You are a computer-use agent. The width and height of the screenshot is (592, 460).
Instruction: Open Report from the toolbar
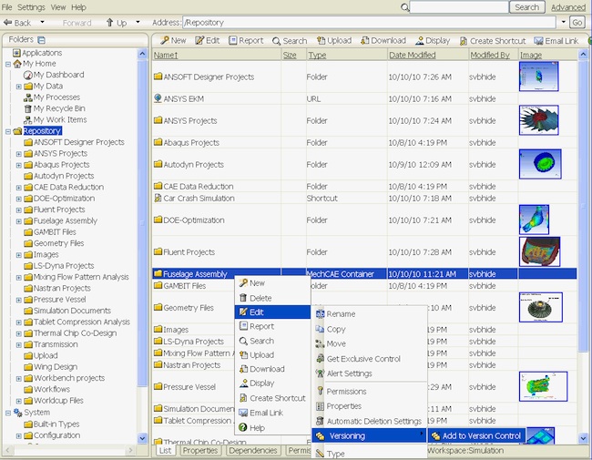pos(246,40)
